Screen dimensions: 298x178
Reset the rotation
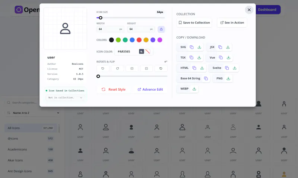click(161, 68)
